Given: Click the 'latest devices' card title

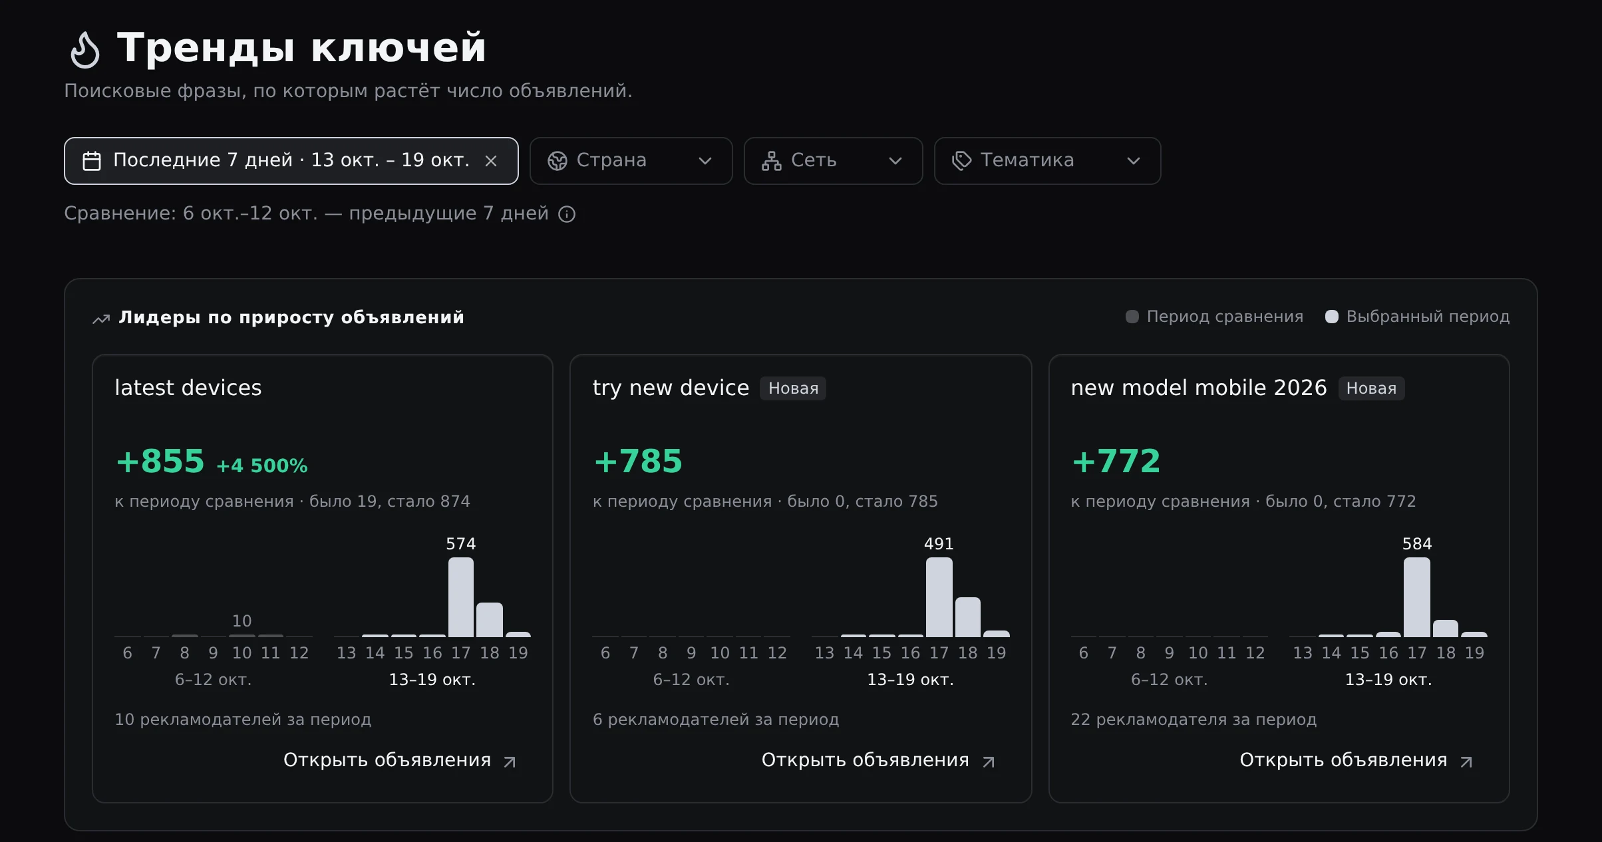Looking at the screenshot, I should coord(188,388).
